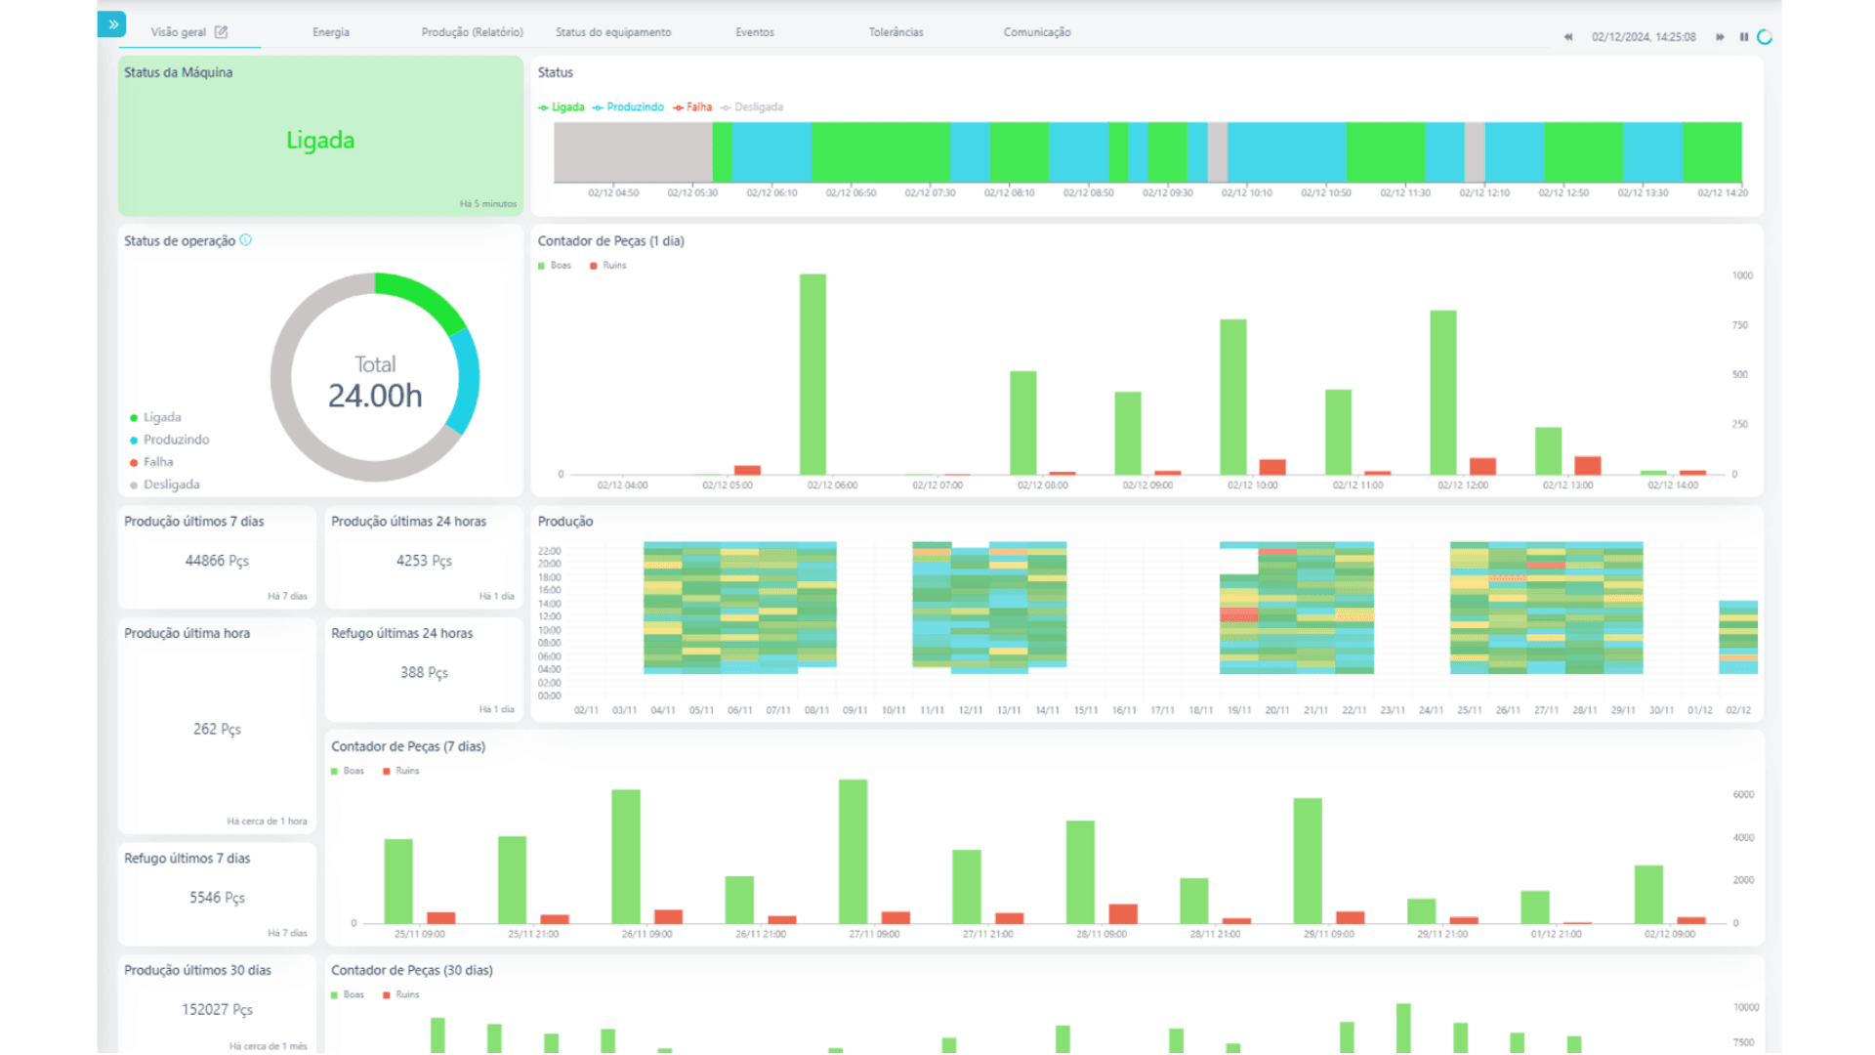Click the 4253 Pçs value
This screenshot has width=1875, height=1055.
[424, 562]
